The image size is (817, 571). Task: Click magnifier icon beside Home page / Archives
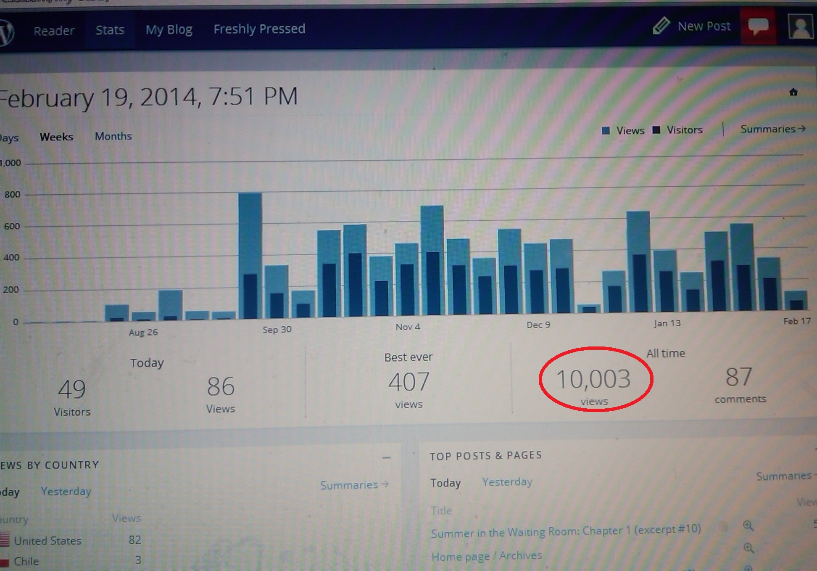[x=748, y=548]
